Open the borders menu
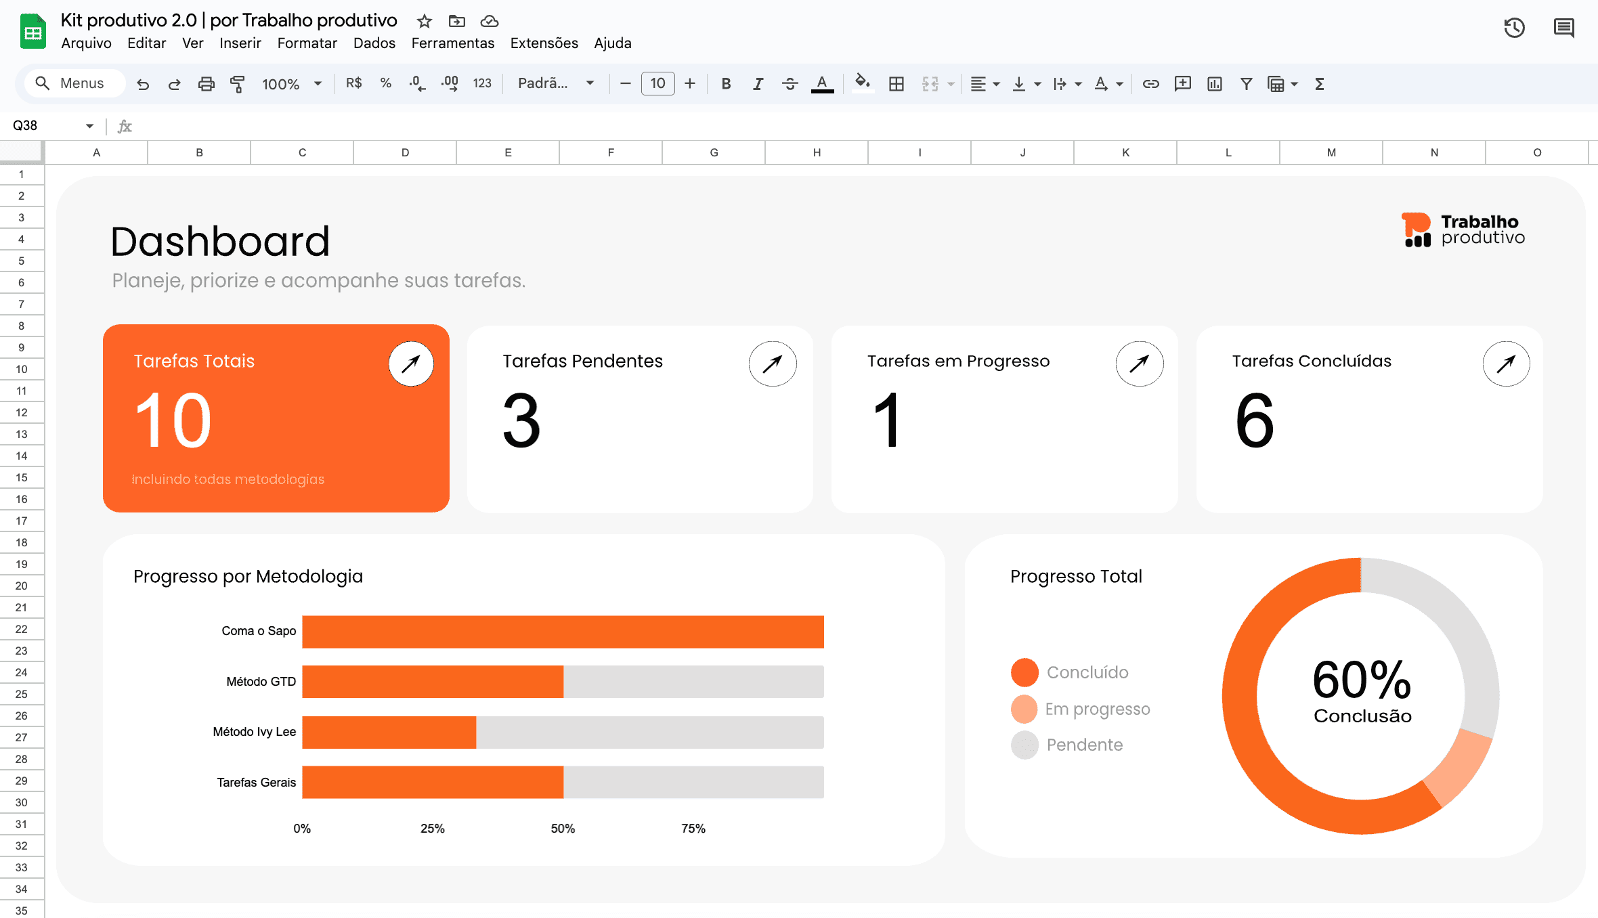This screenshot has height=918, width=1598. coord(897,84)
